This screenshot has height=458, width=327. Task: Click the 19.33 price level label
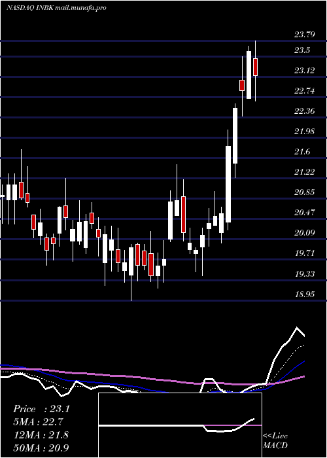click(305, 274)
